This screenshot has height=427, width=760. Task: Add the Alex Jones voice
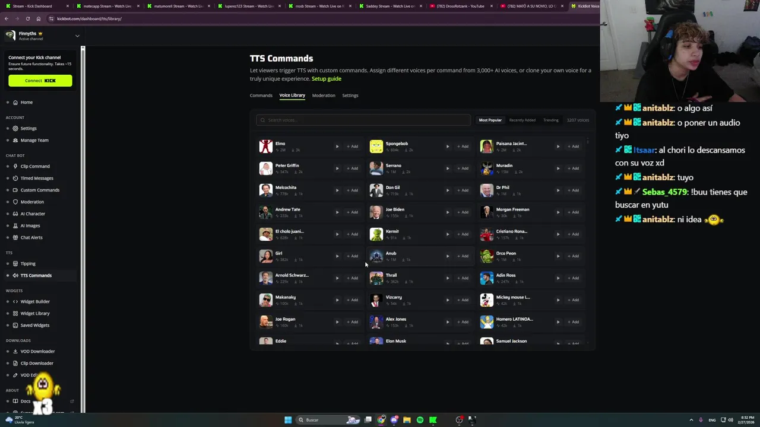coord(463,322)
